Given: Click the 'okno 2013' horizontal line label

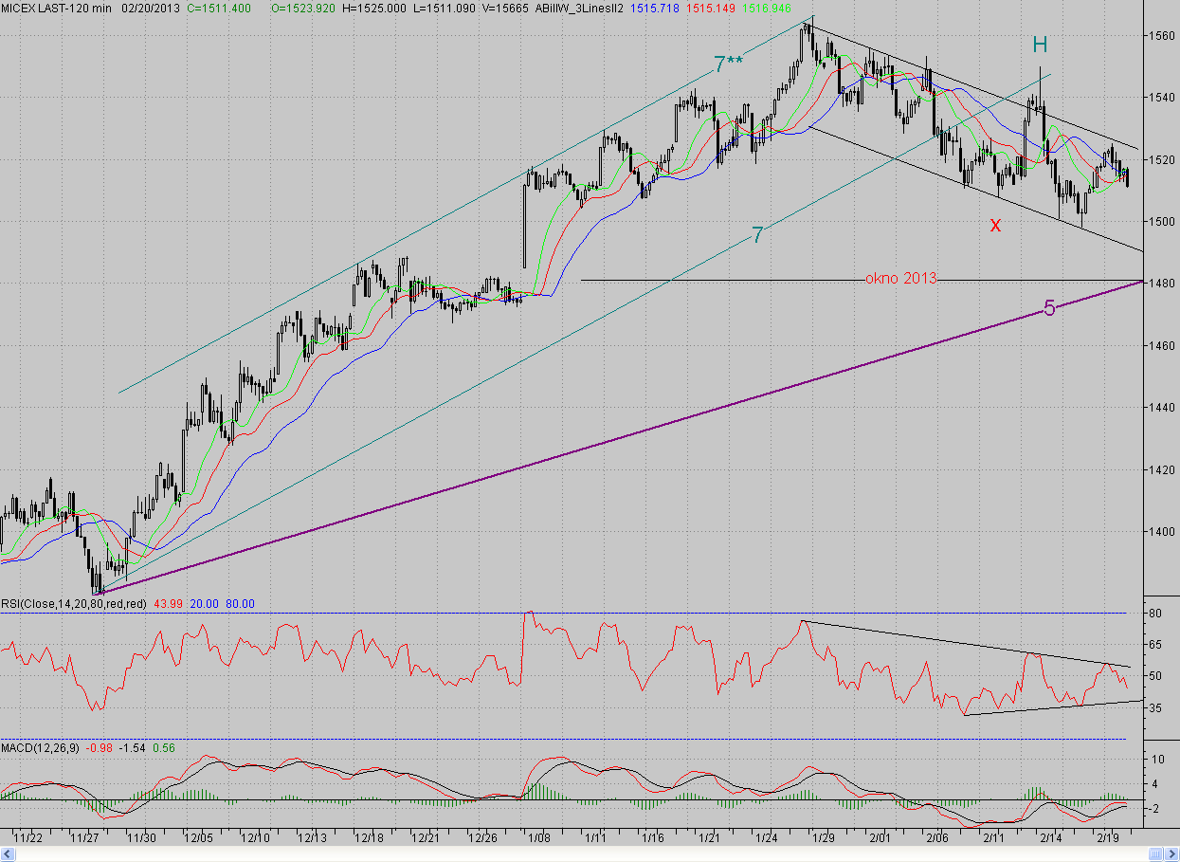Looking at the screenshot, I should point(900,278).
